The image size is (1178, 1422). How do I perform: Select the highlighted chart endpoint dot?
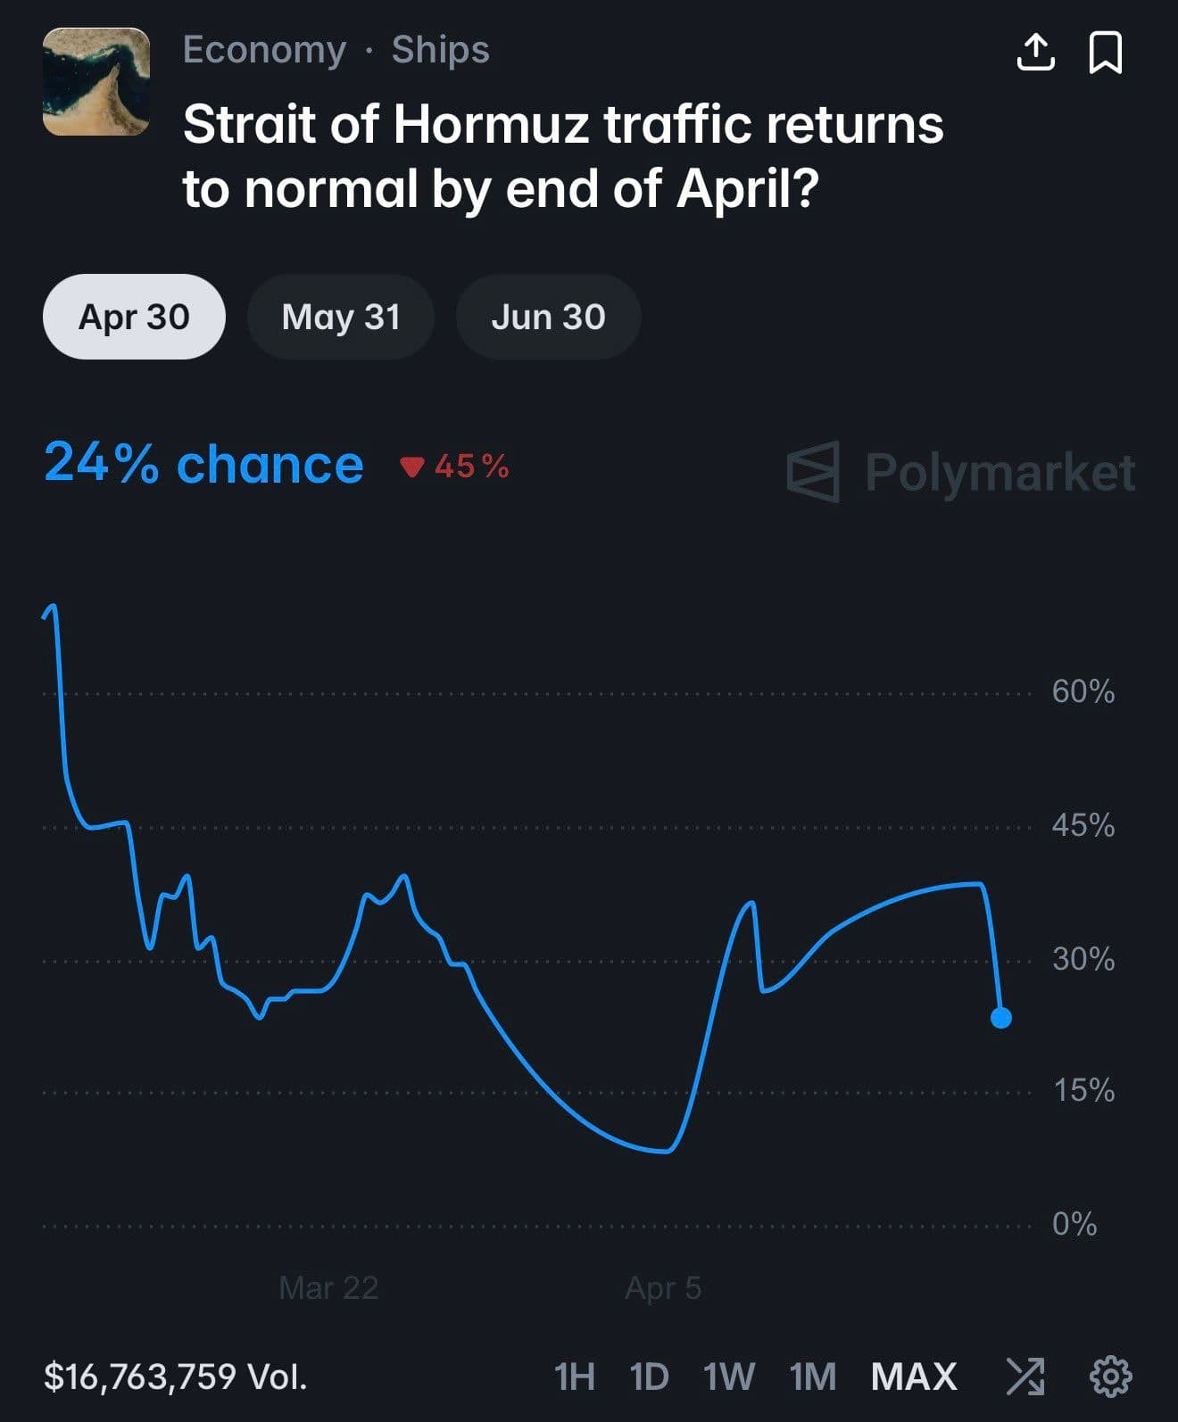tap(1001, 1017)
